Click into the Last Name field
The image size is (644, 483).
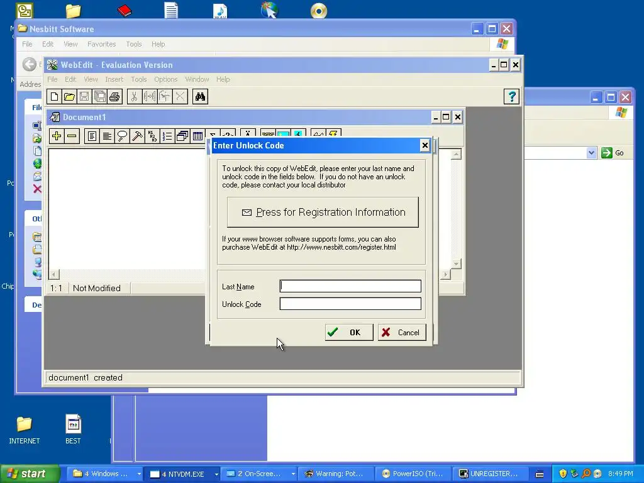350,286
